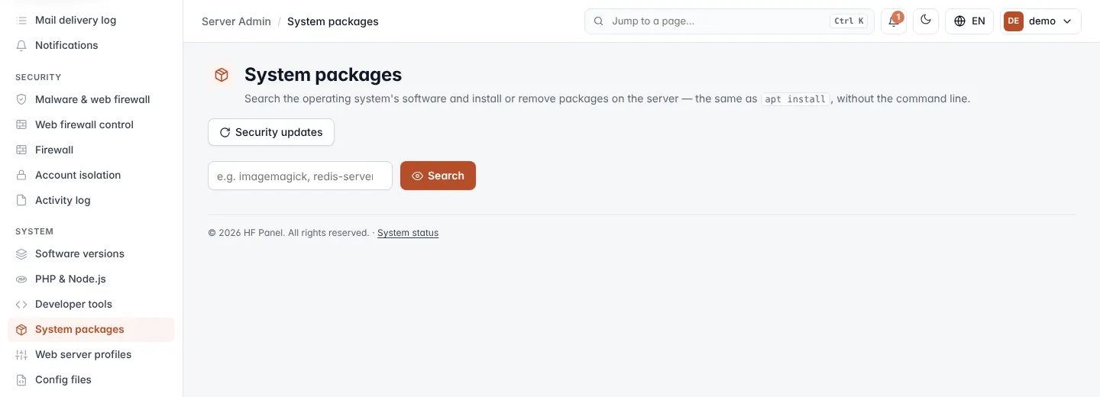The width and height of the screenshot is (1100, 397).
Task: Open Mail delivery log icon in sidebar
Action: 21,20
